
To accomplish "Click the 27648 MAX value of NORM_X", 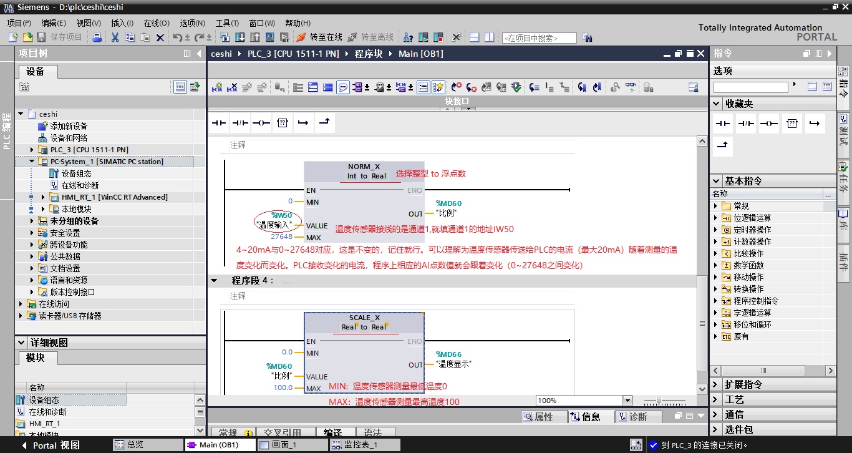I will [281, 237].
